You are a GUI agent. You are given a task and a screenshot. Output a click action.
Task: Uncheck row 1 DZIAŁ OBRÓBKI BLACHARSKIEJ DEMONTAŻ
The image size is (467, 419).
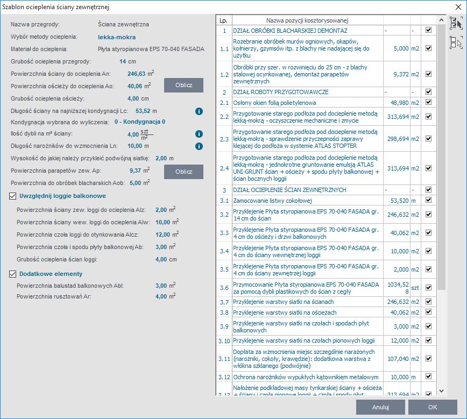429,30
